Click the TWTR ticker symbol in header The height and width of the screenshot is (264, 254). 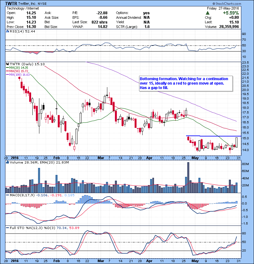tap(11, 3)
